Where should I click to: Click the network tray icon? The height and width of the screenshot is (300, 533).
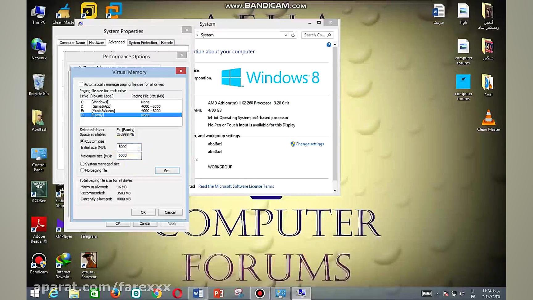454,294
